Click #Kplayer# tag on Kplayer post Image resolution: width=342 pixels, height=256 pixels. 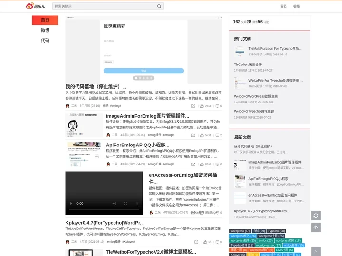tap(129, 242)
